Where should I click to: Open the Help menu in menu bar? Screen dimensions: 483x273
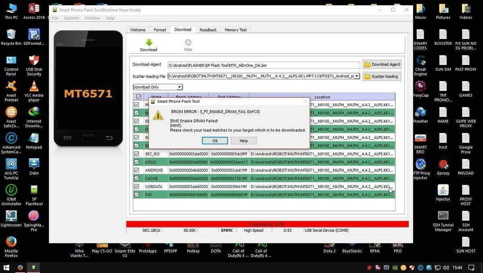110,18
